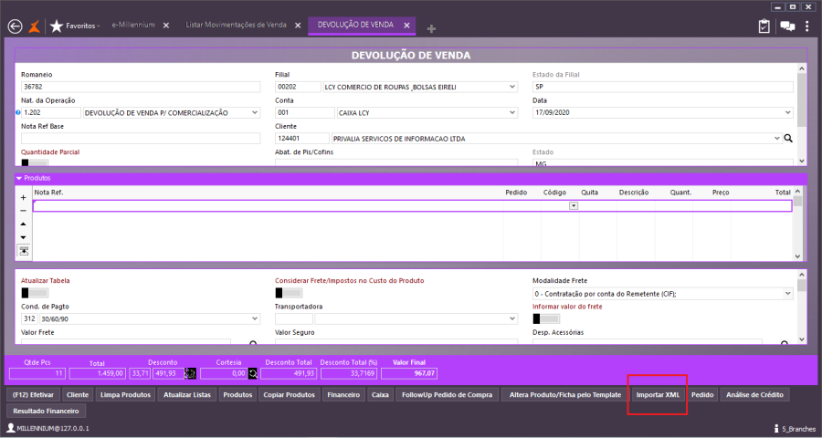Click the 5_Branches status icon
The height and width of the screenshot is (438, 822).
click(x=777, y=429)
